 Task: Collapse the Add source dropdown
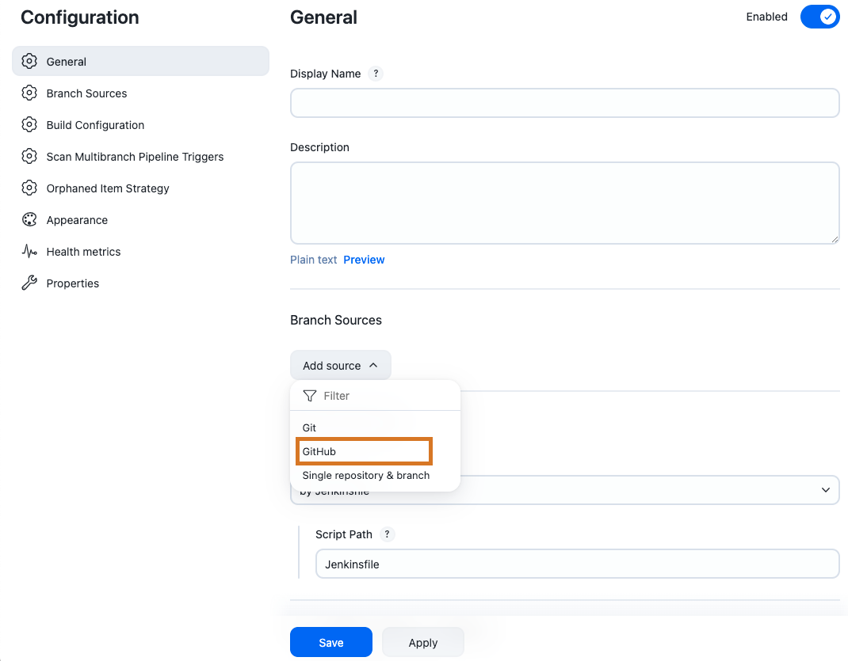340,365
